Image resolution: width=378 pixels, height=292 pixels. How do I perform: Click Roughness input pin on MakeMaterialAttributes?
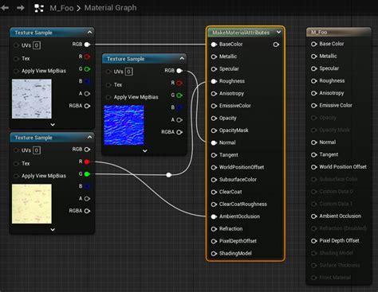click(214, 81)
